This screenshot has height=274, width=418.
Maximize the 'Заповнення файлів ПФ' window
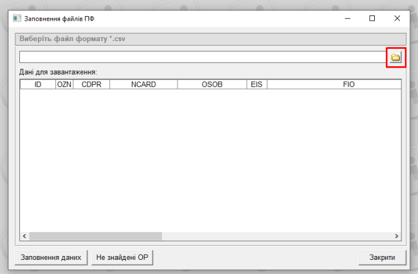pyautogui.click(x=372, y=19)
